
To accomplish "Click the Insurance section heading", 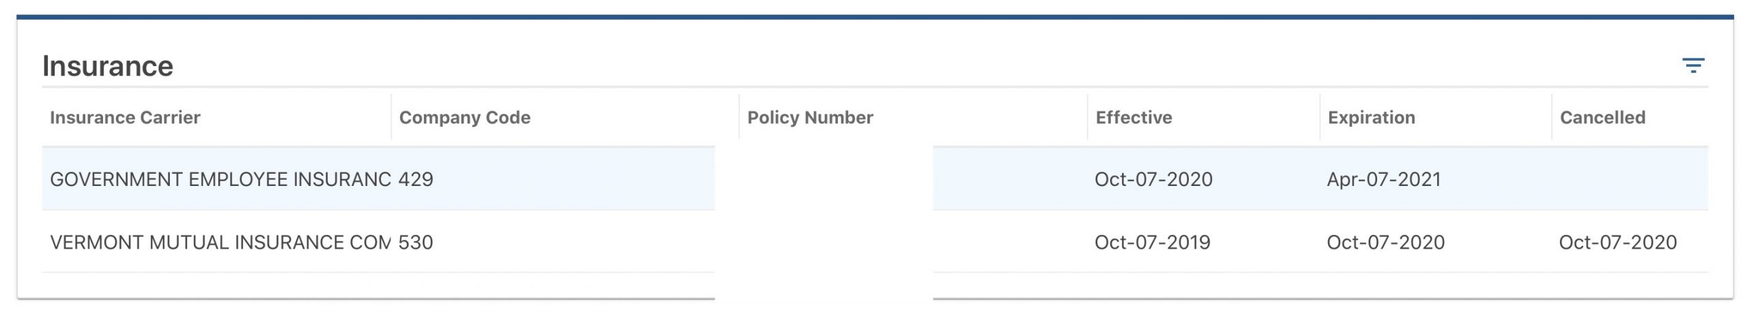I will [108, 66].
